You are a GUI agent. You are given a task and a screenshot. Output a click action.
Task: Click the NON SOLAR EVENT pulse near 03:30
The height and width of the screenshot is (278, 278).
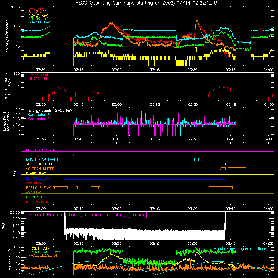(196, 160)
